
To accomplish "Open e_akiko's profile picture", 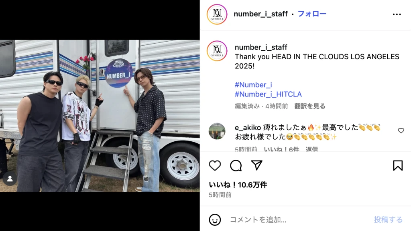I will pos(217,131).
